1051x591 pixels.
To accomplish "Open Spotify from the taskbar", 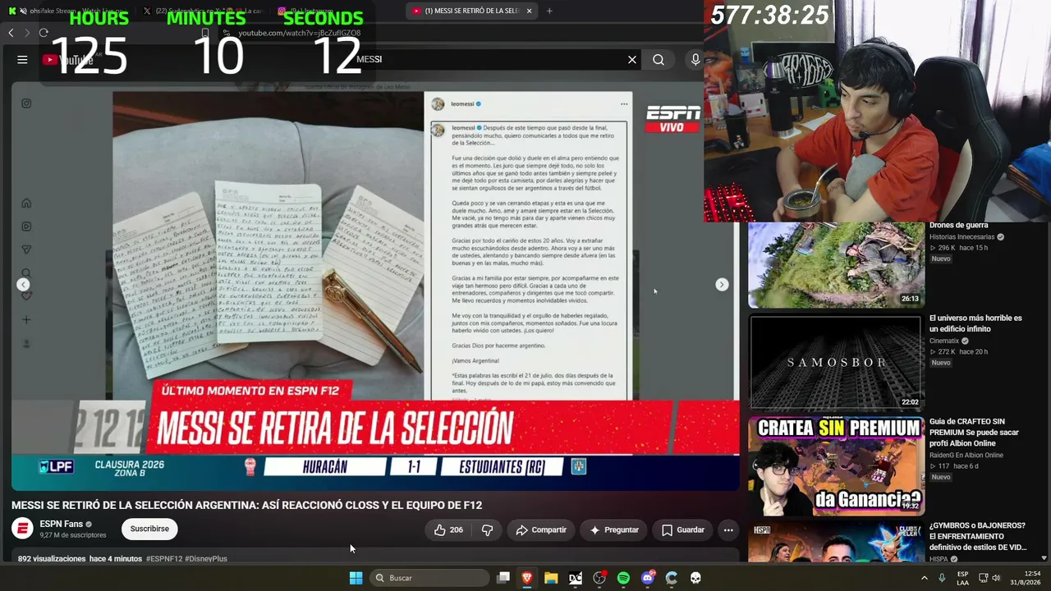I will click(x=623, y=578).
